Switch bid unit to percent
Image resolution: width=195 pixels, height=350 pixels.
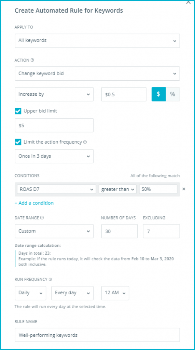(173, 94)
